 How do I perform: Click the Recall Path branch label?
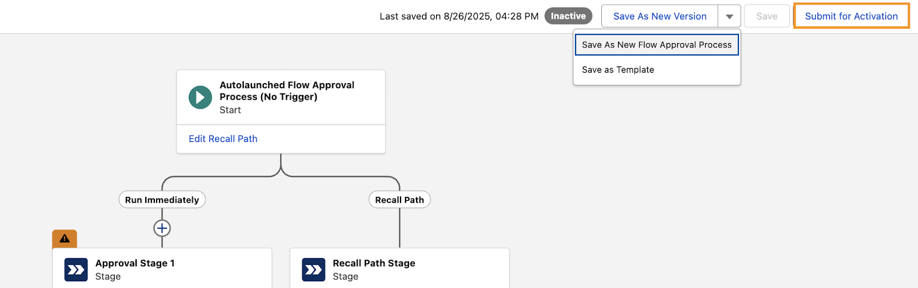[x=399, y=200]
